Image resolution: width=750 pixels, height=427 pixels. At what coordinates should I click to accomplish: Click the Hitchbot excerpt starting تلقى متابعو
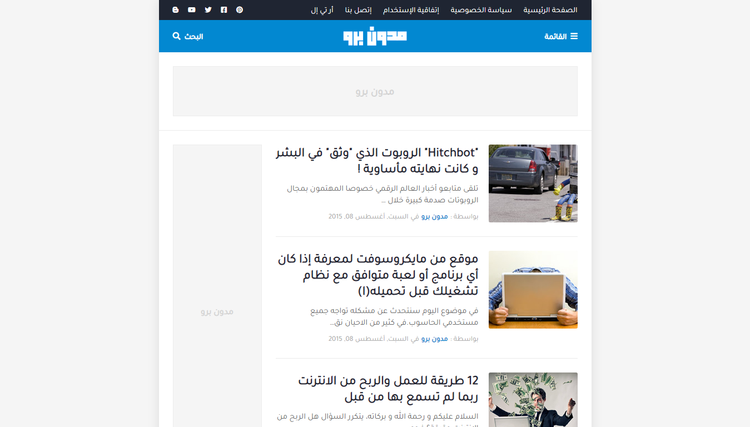(x=383, y=194)
